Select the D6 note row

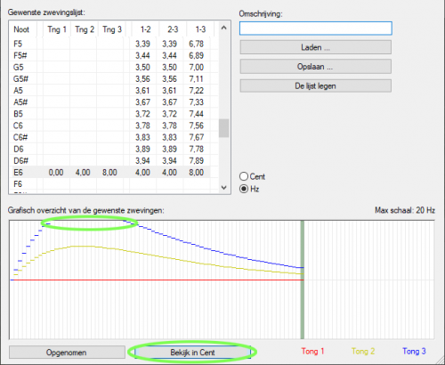click(x=114, y=149)
